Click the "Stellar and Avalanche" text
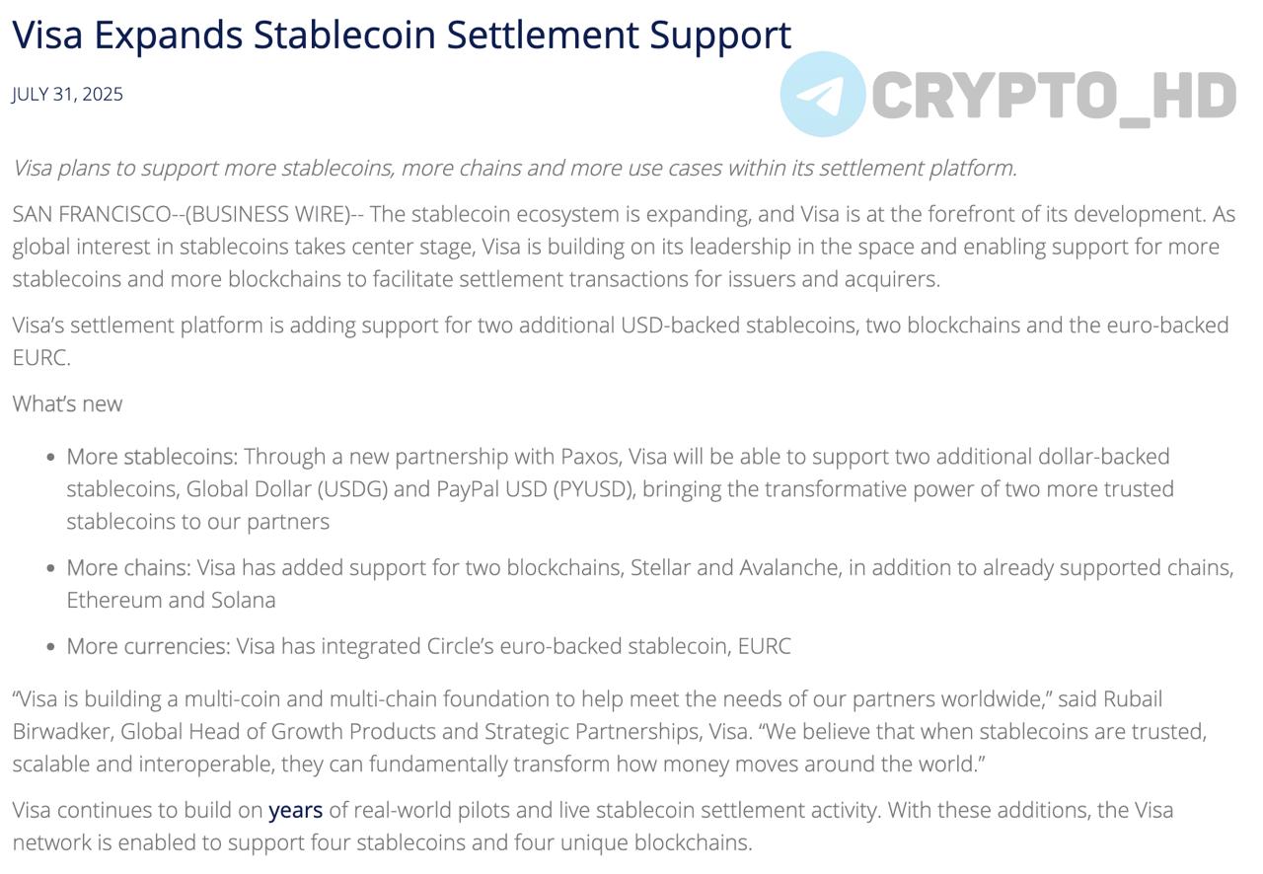 (x=736, y=567)
